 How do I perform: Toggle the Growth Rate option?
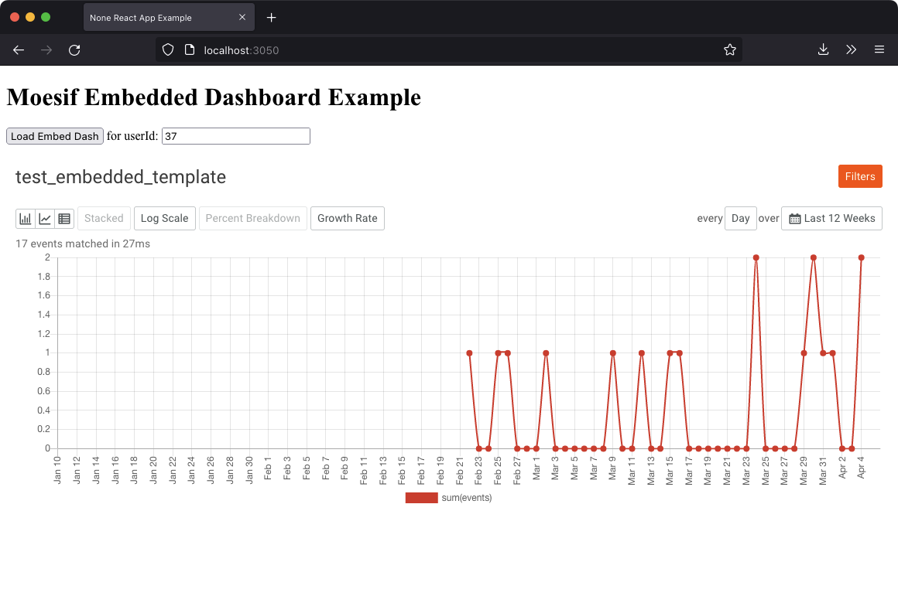tap(347, 218)
